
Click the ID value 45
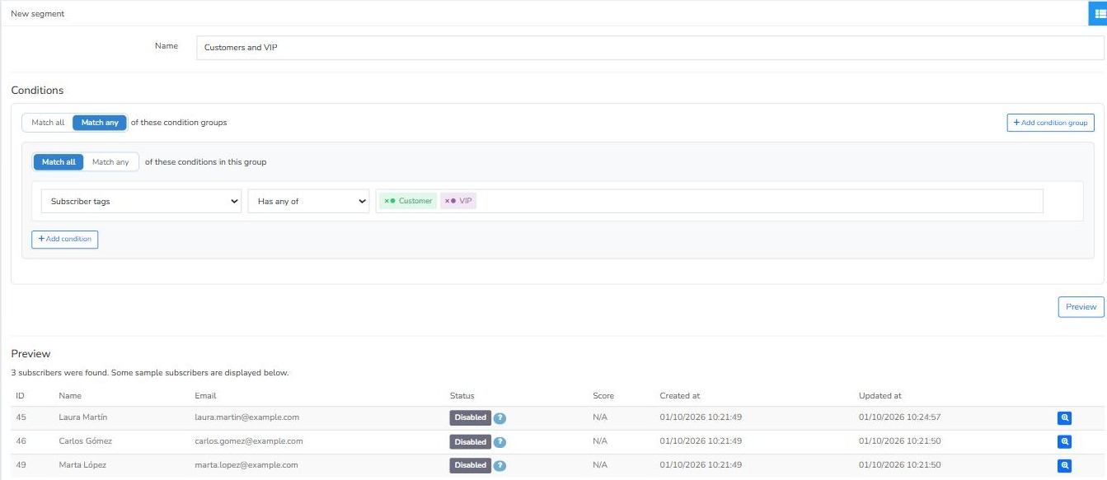click(x=21, y=417)
